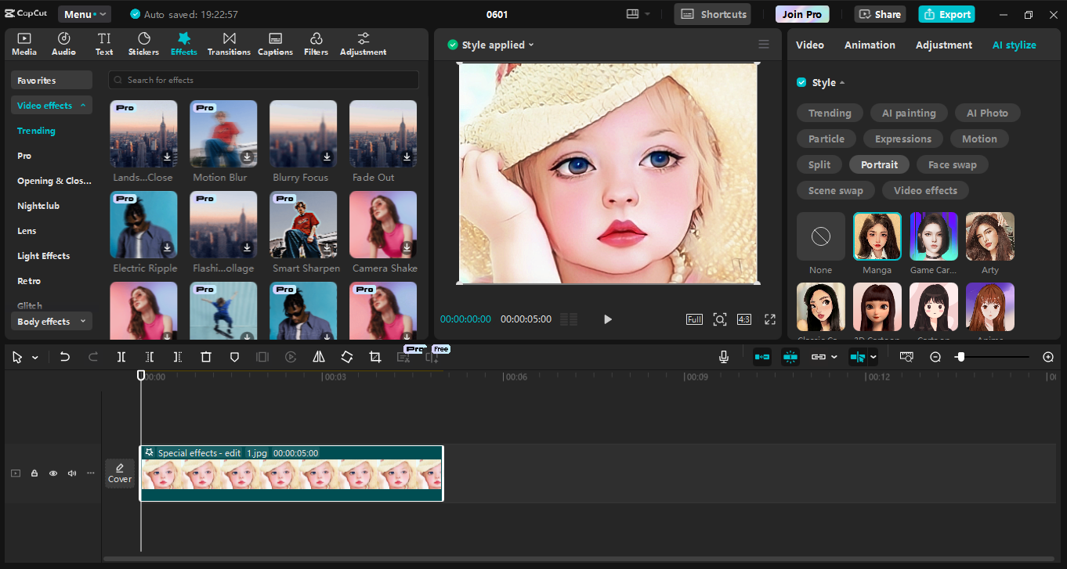Click the Split clip tool icon
The height and width of the screenshot is (569, 1067).
[121, 357]
